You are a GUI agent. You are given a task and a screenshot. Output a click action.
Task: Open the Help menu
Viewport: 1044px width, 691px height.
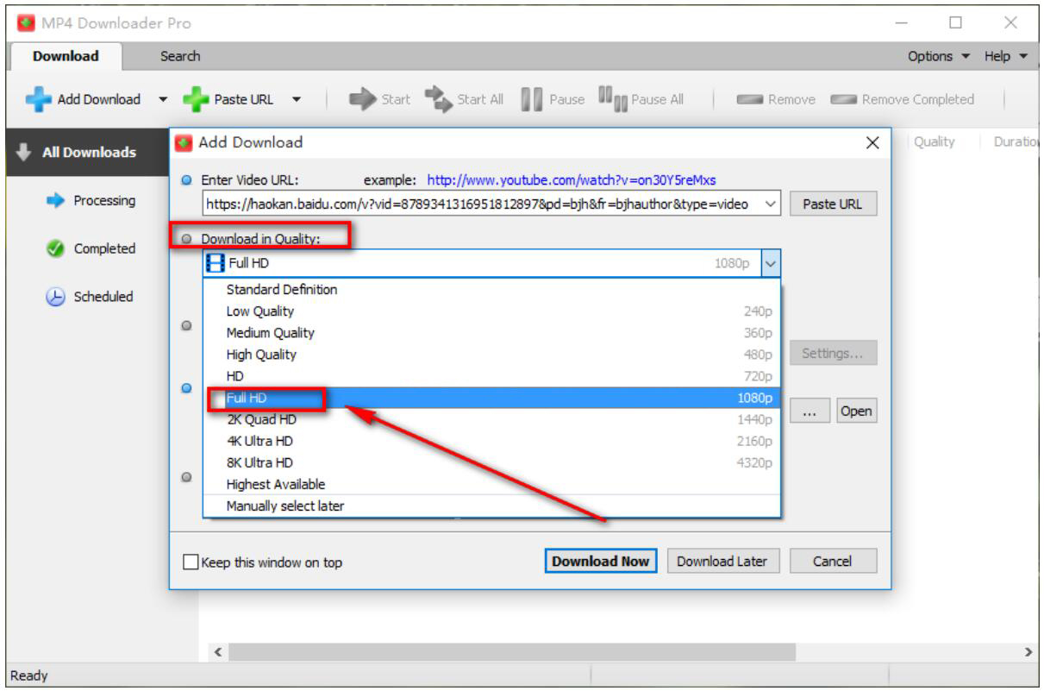(x=1006, y=56)
